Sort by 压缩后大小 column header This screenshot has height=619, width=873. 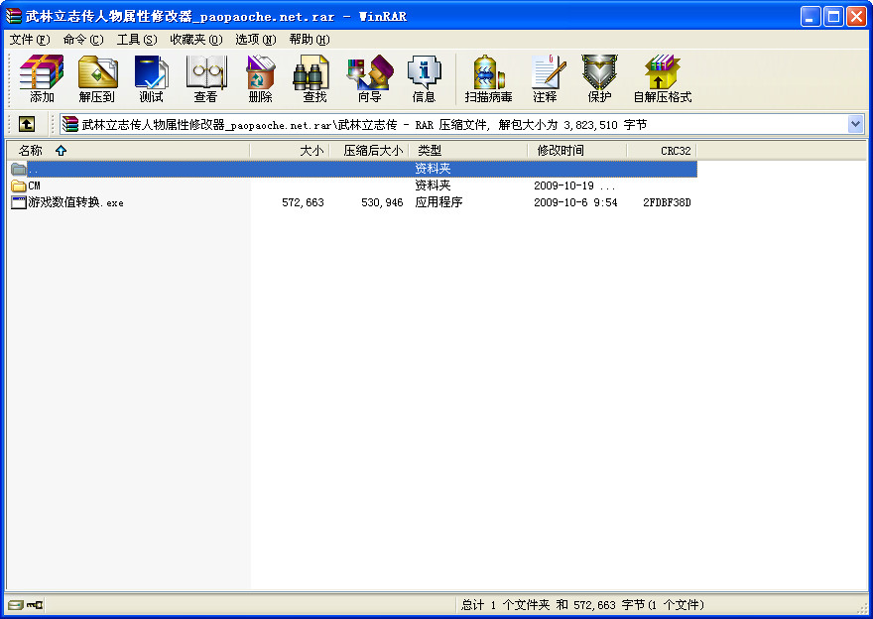(369, 151)
